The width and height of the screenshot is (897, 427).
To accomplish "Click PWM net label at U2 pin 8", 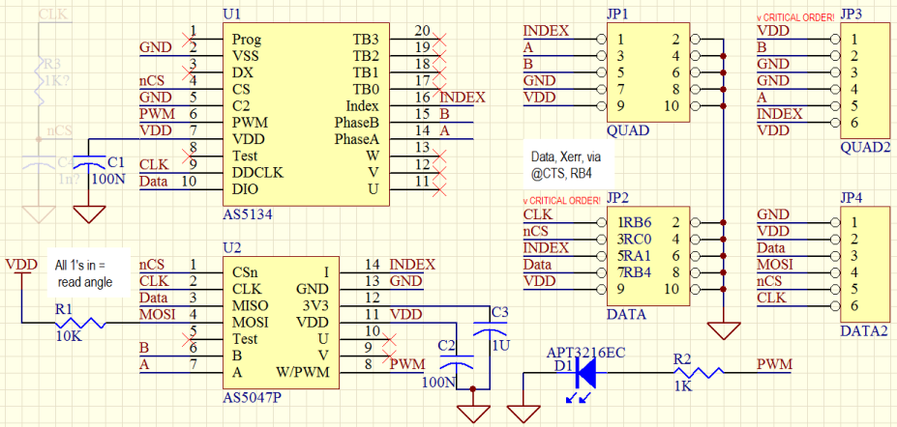I will click(407, 364).
